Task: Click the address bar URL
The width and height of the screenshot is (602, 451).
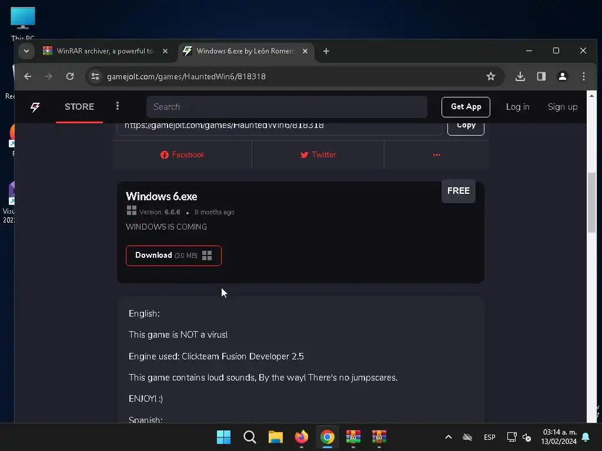Action: 186,76
